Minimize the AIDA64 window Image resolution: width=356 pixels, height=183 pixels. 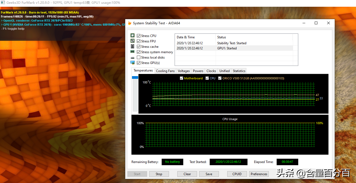[x=304, y=23]
